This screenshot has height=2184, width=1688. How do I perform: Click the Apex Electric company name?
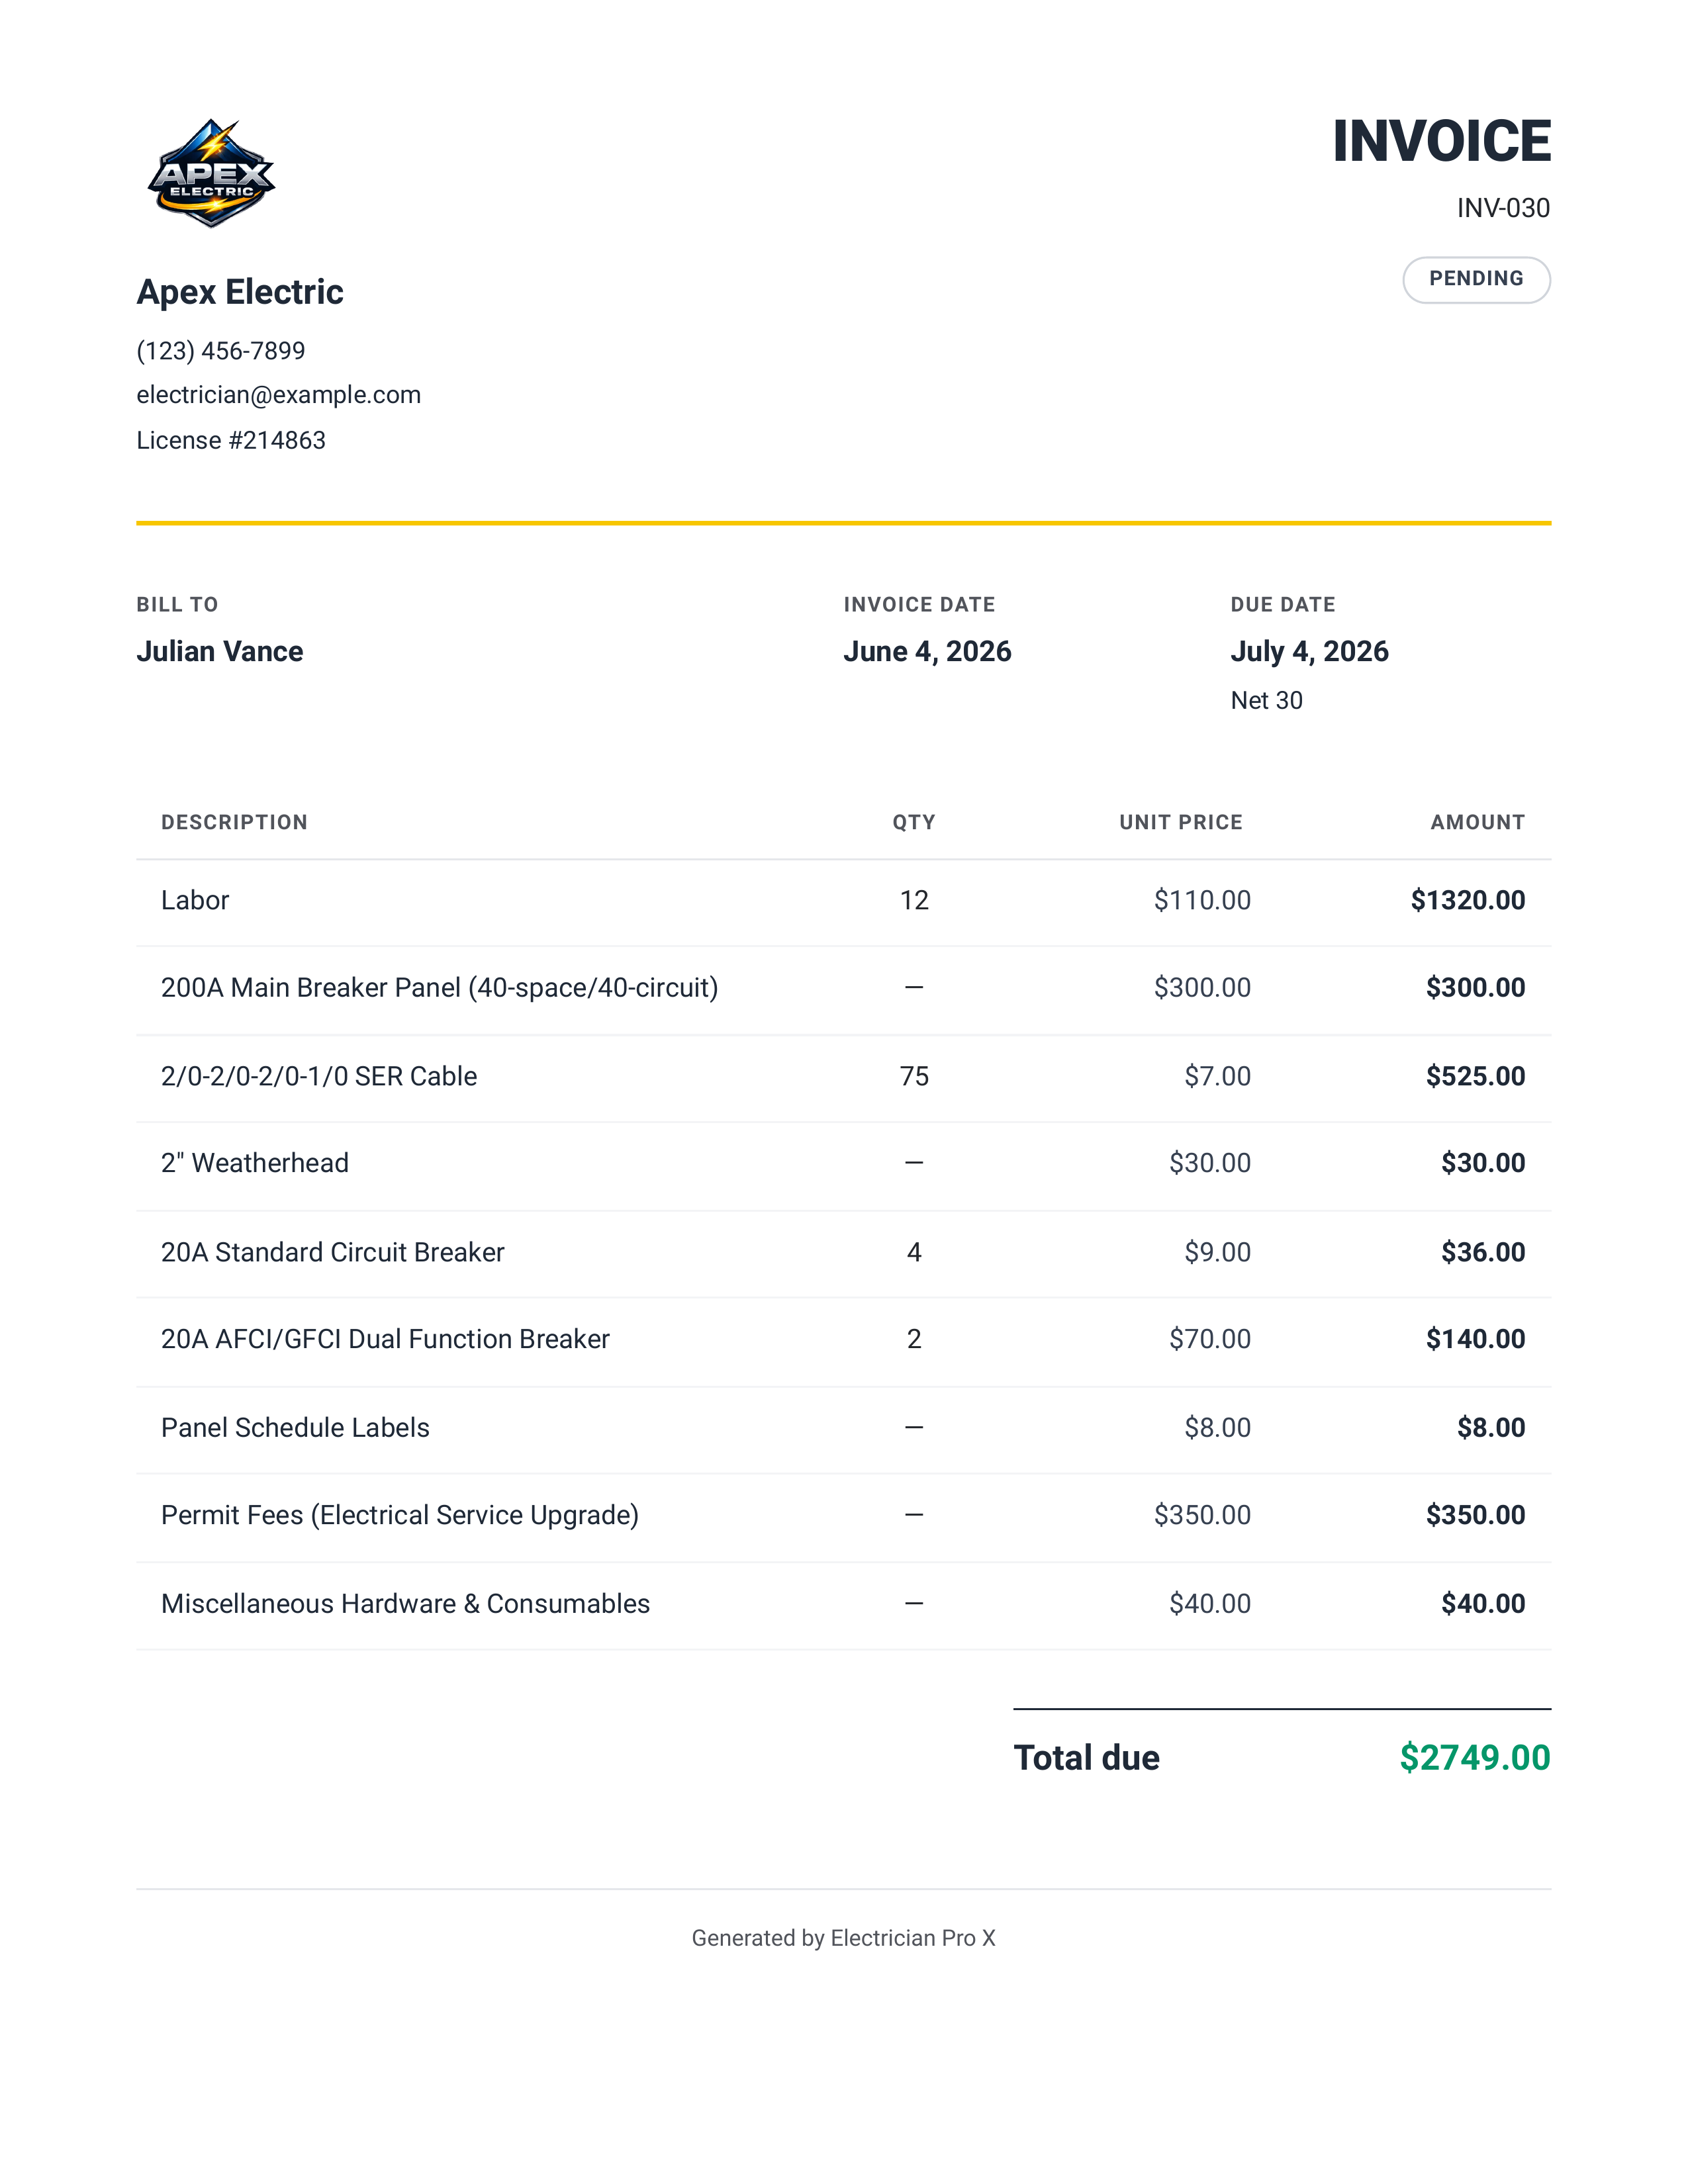[x=240, y=292]
